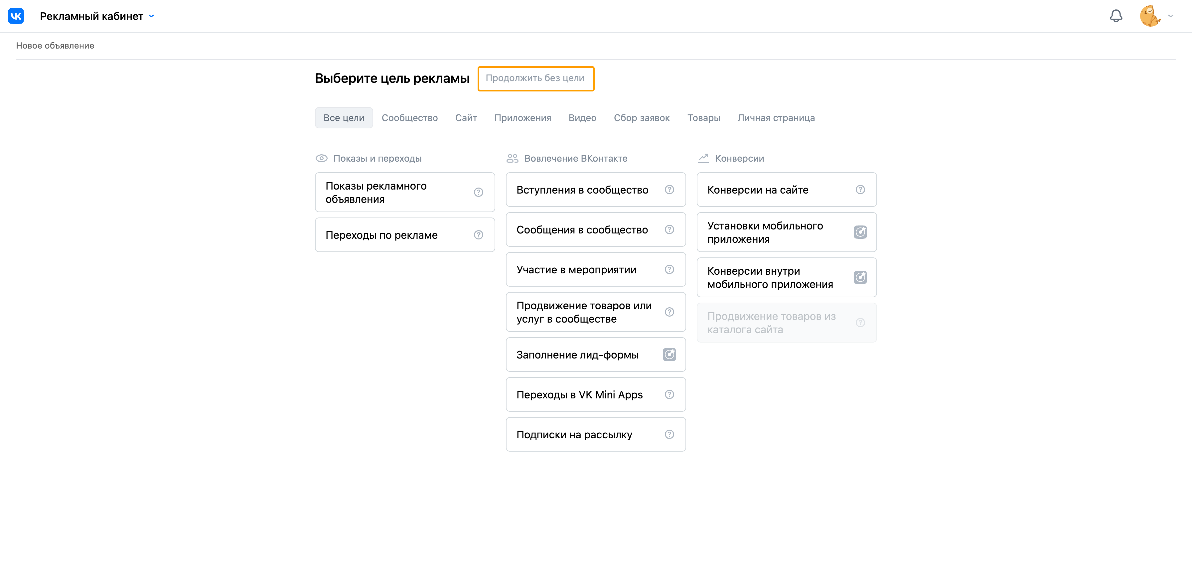This screenshot has height=570, width=1192.
Task: Open the Приложения tab
Action: click(522, 118)
